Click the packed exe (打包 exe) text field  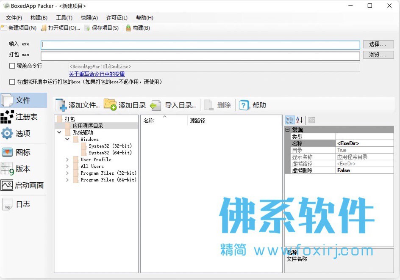(x=200, y=56)
